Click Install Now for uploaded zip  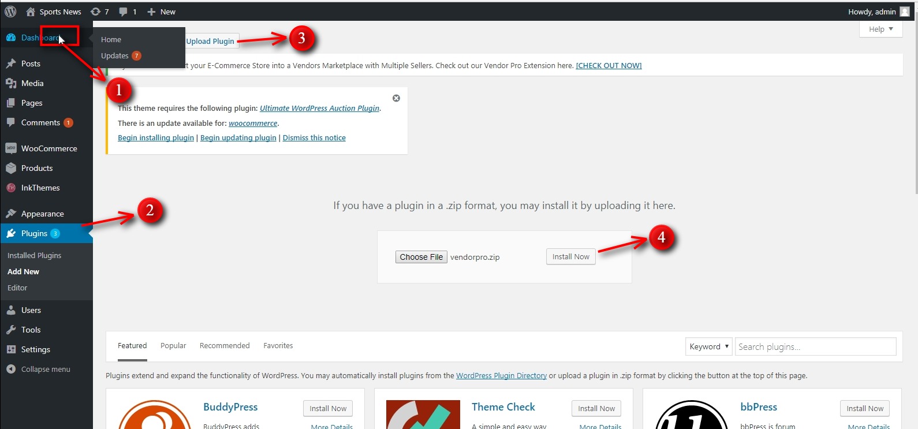571,256
